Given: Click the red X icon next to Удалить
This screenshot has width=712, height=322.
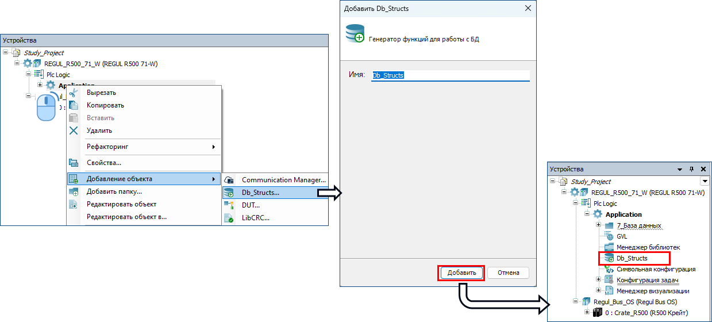Looking at the screenshot, I should click(74, 131).
